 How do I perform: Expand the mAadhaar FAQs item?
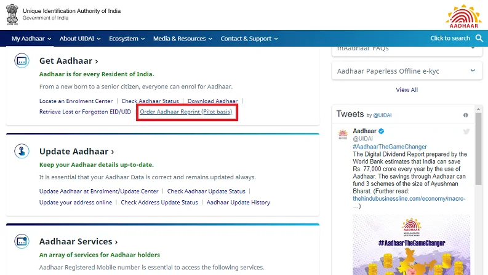(x=407, y=51)
